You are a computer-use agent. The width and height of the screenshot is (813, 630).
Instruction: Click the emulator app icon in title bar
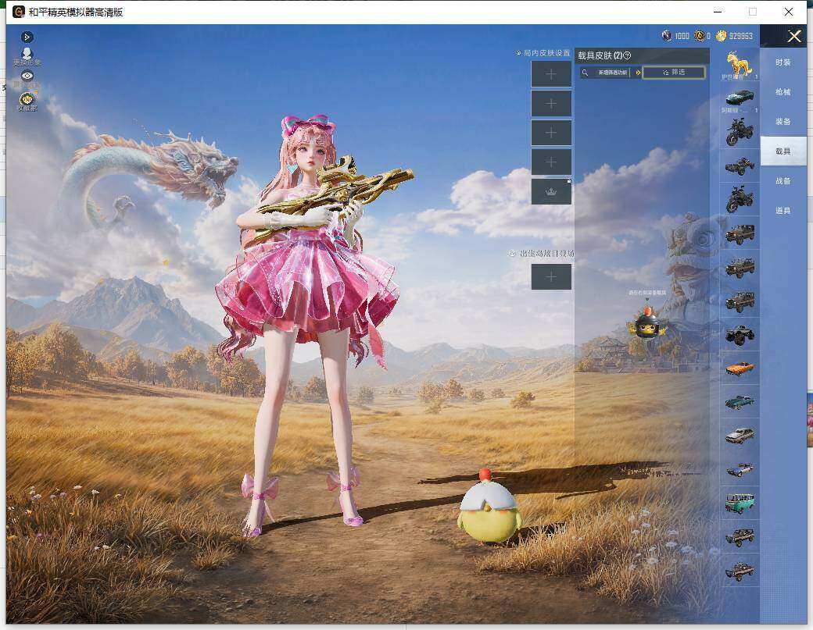pyautogui.click(x=19, y=12)
